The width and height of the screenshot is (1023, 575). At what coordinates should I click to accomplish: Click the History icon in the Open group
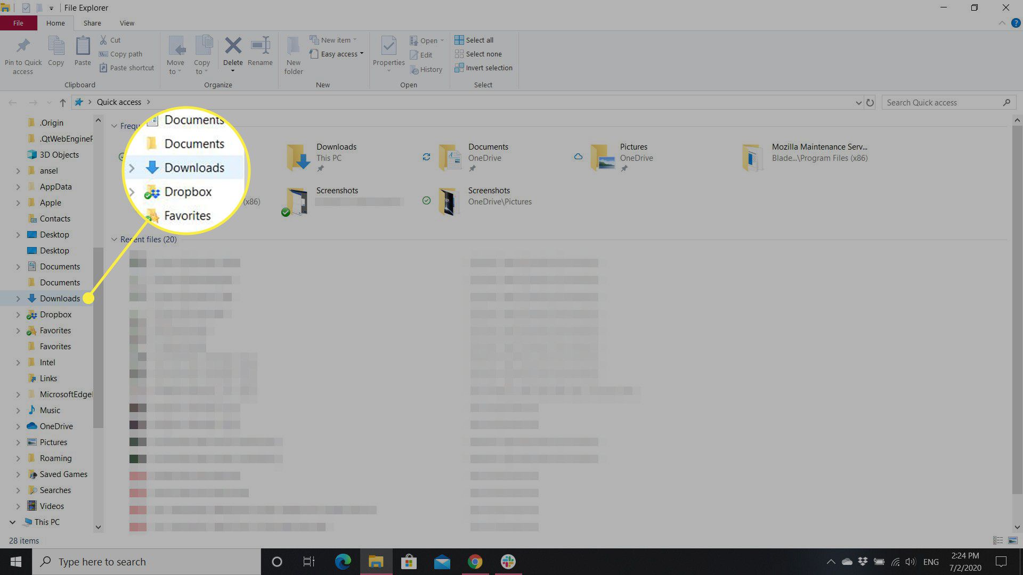tap(427, 69)
